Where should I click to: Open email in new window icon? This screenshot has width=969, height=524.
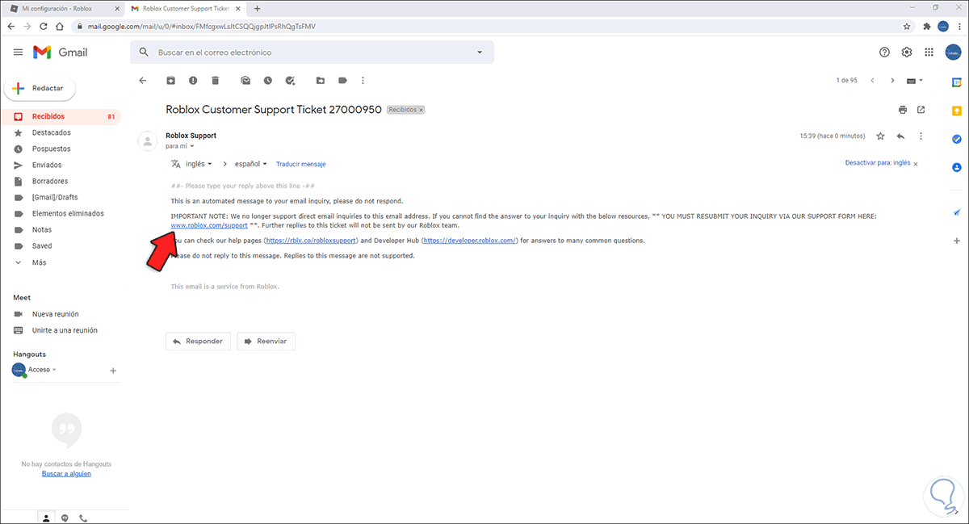(921, 110)
